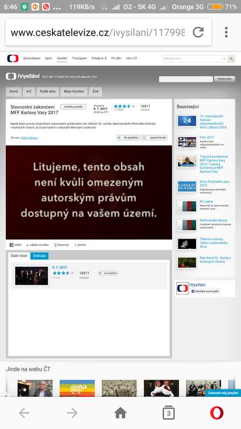The height and width of the screenshot is (429, 241).
Task: Click the sdílet Facebook share link
Action: [16, 245]
